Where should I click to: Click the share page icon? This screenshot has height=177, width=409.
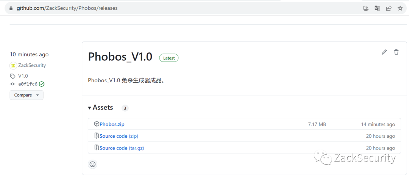click(x=389, y=8)
